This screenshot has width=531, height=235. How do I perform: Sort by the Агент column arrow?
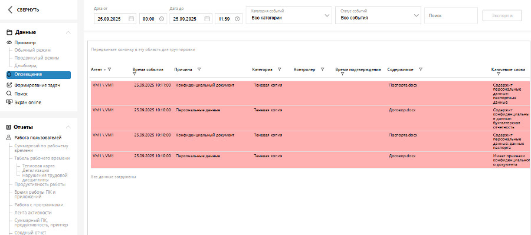click(104, 69)
